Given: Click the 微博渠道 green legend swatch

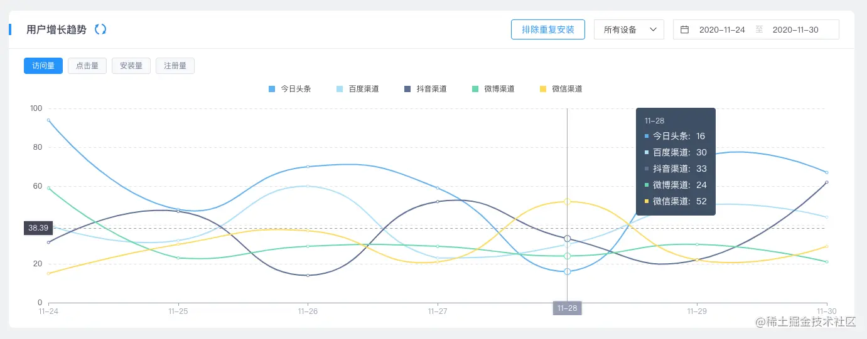Looking at the screenshot, I should (x=475, y=89).
